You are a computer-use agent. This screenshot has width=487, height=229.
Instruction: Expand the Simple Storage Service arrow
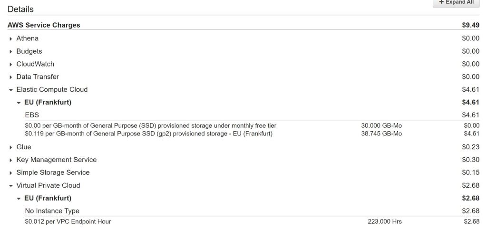point(11,173)
